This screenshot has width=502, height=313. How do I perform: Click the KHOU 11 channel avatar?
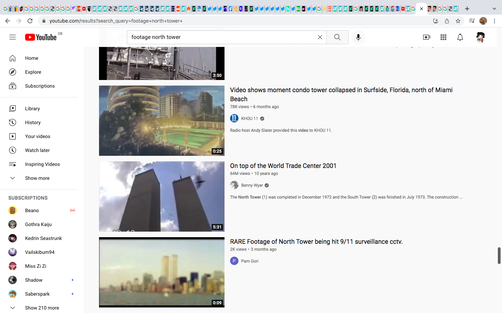tap(234, 119)
